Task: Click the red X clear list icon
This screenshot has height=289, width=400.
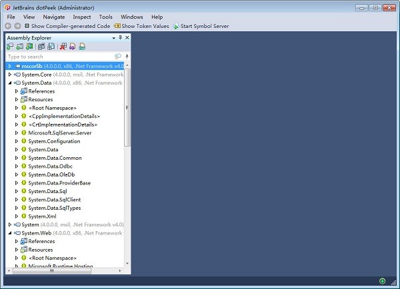Action: [x=63, y=47]
